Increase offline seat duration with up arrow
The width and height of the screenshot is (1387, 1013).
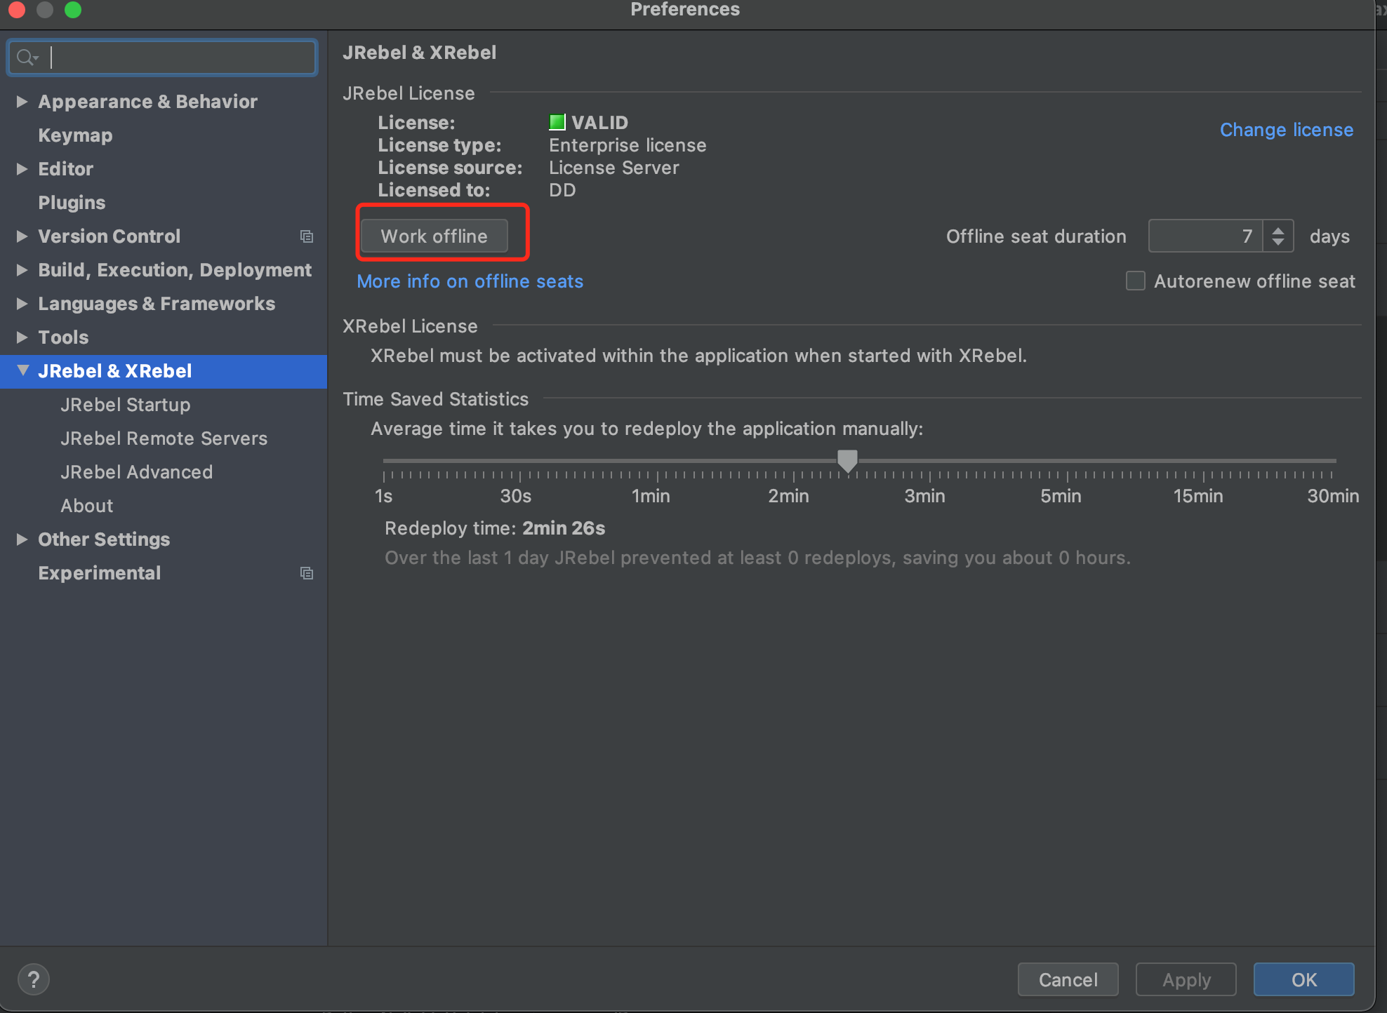tap(1278, 229)
